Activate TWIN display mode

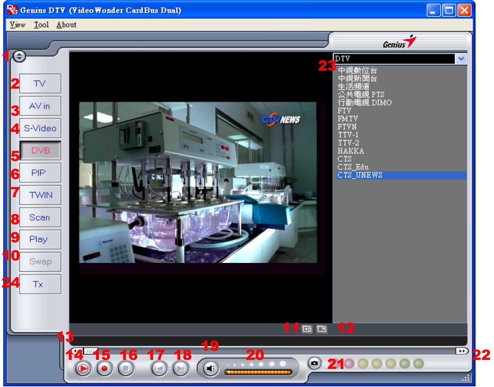pyautogui.click(x=40, y=195)
